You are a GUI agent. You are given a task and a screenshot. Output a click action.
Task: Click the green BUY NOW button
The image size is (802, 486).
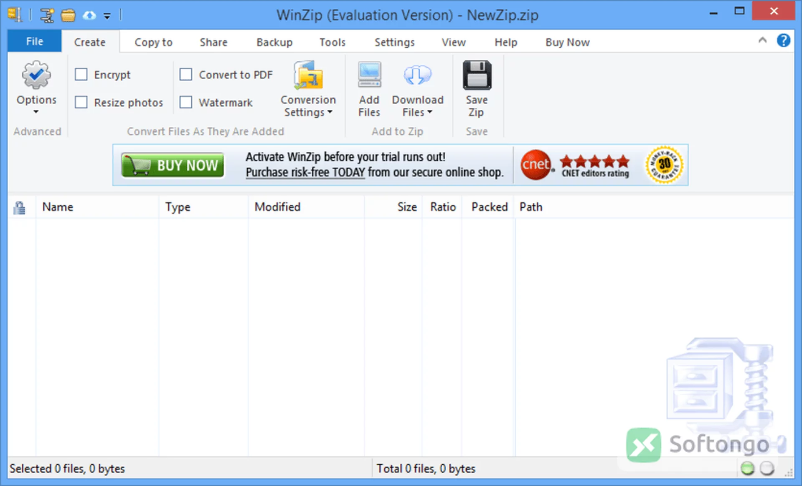pos(173,165)
